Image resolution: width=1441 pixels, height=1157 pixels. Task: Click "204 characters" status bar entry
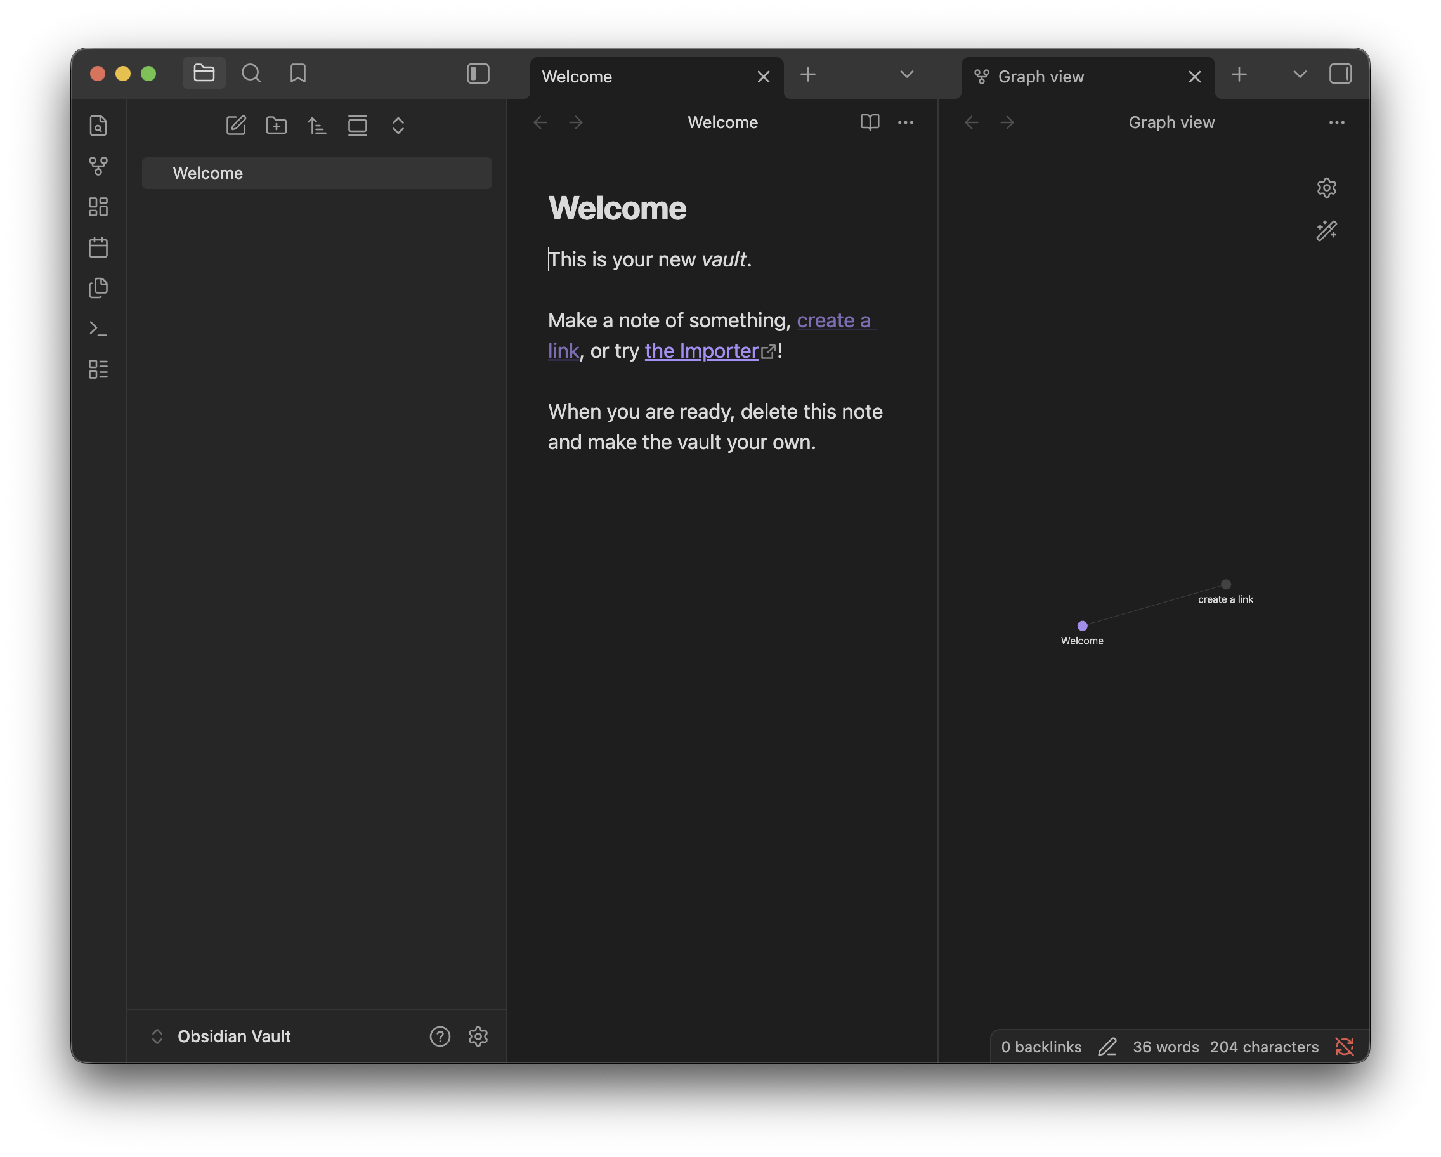click(1264, 1047)
